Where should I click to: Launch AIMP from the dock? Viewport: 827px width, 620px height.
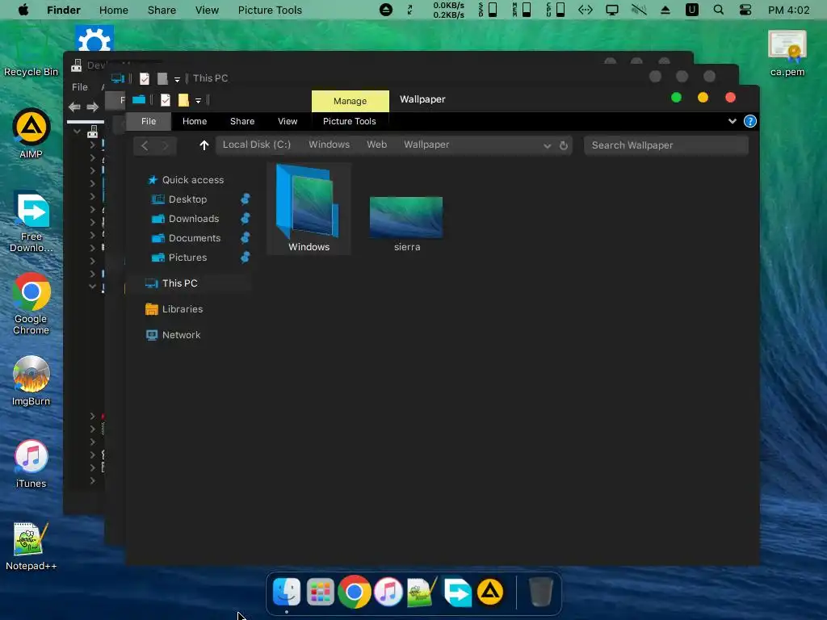point(490,592)
